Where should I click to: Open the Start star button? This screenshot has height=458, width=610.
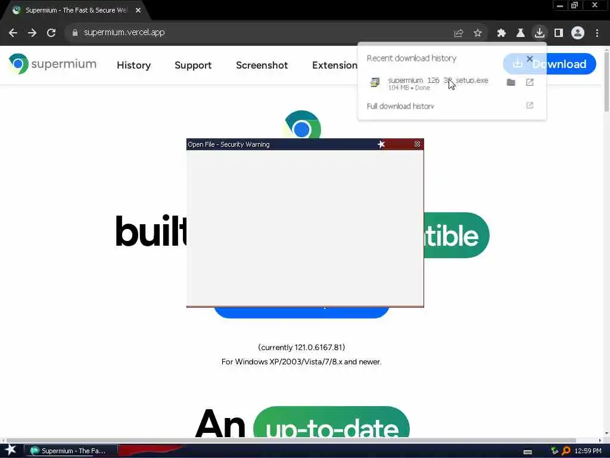[11, 450]
